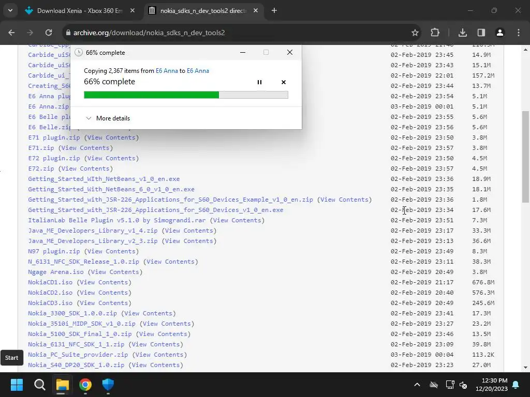Close the nokia_sdks_n_dev_tools2 tab
The image size is (530, 397).
coord(256,11)
